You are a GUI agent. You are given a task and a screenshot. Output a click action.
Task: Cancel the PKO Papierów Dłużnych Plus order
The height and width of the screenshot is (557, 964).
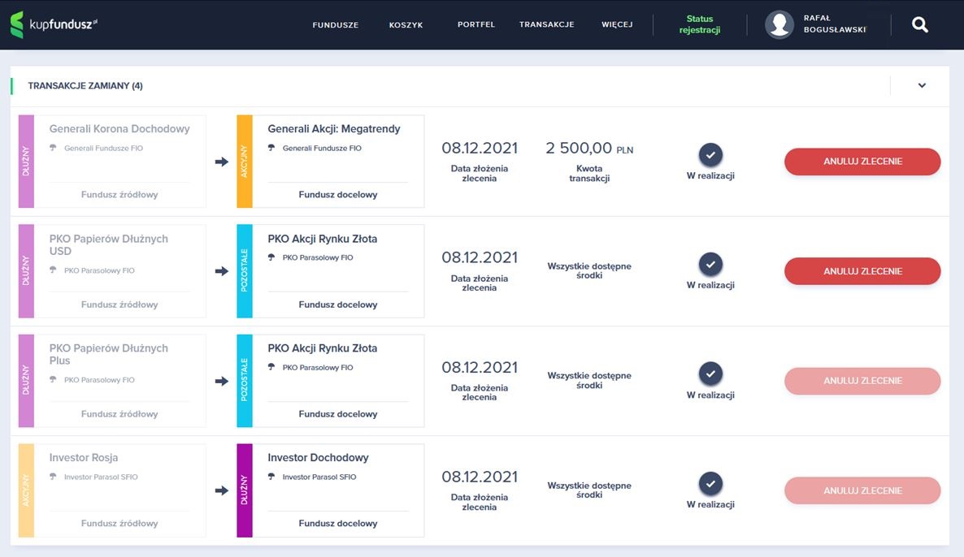pyautogui.click(x=862, y=381)
